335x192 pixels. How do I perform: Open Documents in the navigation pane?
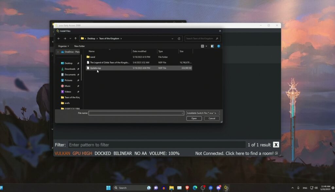[70, 74]
